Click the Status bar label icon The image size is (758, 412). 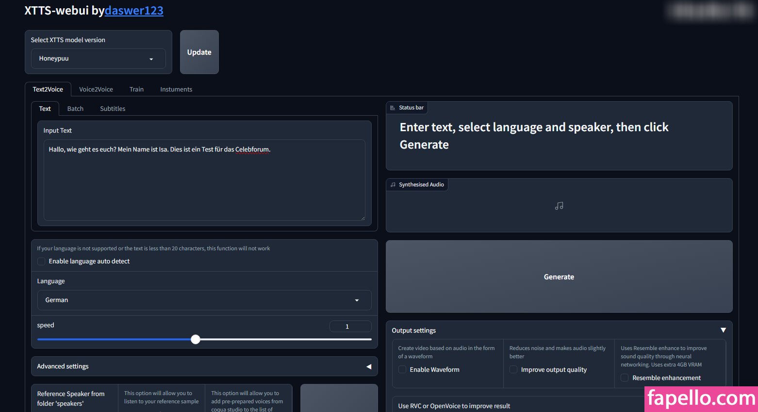(393, 108)
